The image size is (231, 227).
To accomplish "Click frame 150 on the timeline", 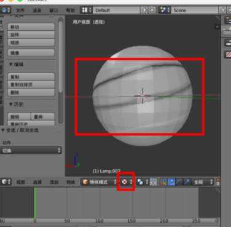I will pos(131,221).
